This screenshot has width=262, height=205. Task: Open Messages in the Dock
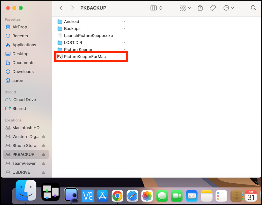pyautogui.click(x=162, y=196)
